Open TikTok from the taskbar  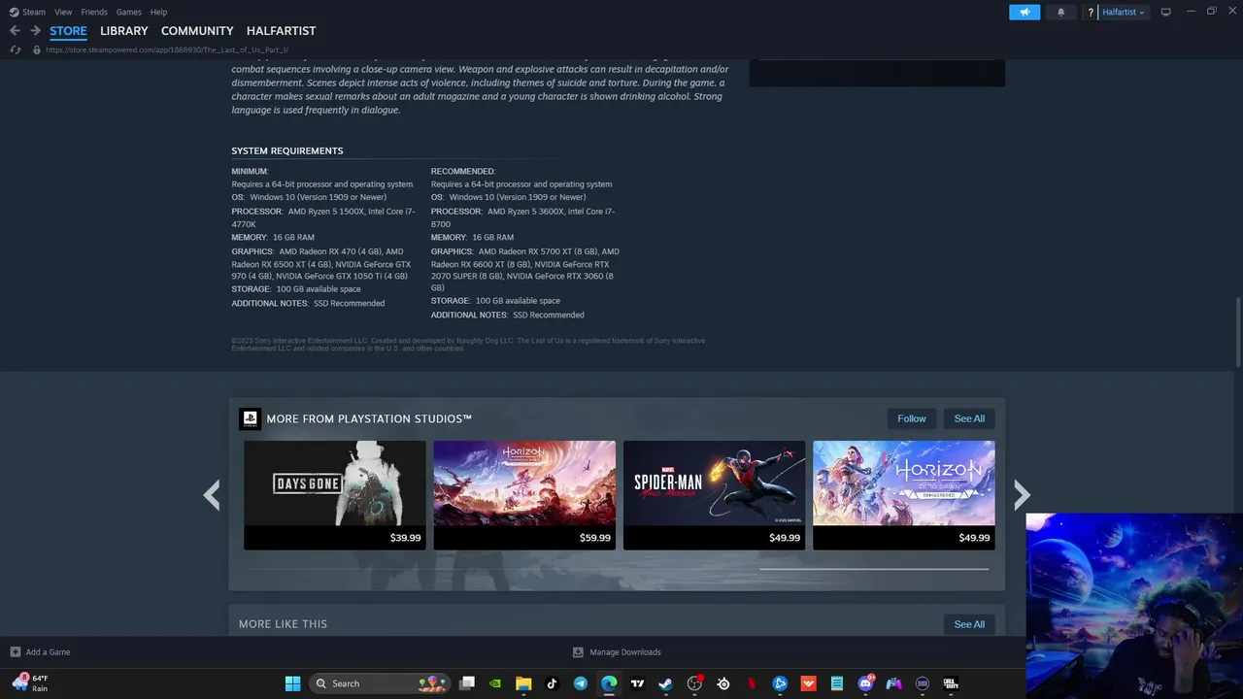552,683
